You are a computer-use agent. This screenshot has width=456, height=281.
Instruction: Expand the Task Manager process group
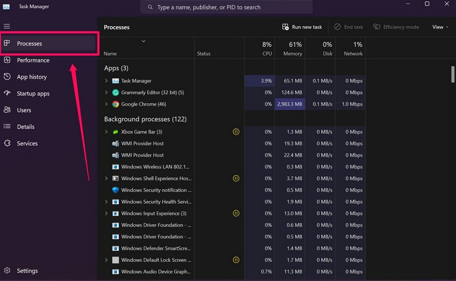tap(107, 81)
